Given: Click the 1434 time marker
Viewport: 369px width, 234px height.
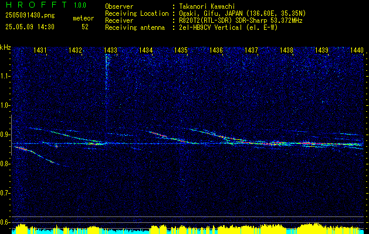Looking at the screenshot, I should pyautogui.click(x=145, y=50).
